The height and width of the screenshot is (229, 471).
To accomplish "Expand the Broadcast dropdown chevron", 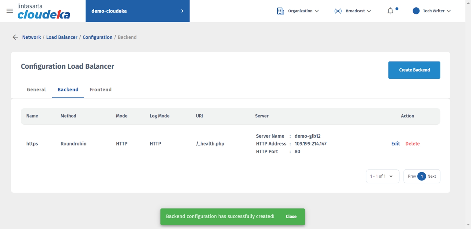I will pyautogui.click(x=369, y=11).
